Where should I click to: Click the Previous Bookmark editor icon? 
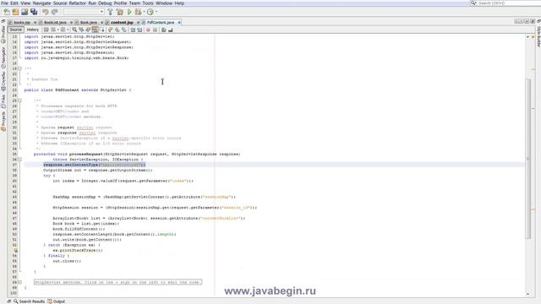point(111,30)
